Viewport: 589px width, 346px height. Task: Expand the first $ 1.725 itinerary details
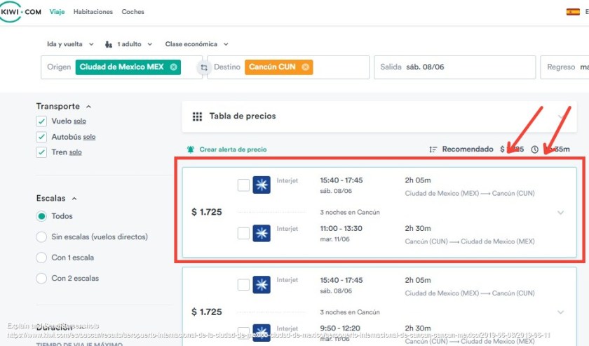(560, 213)
